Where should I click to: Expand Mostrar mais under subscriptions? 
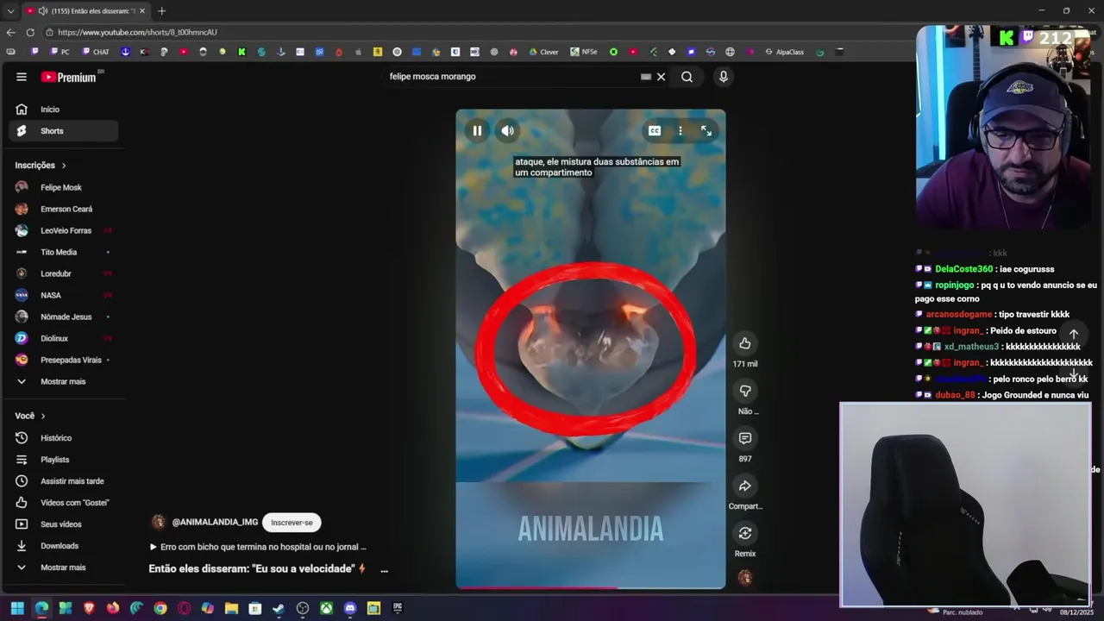pyautogui.click(x=64, y=381)
